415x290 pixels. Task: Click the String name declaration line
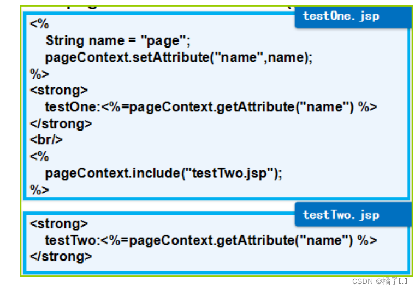point(117,41)
